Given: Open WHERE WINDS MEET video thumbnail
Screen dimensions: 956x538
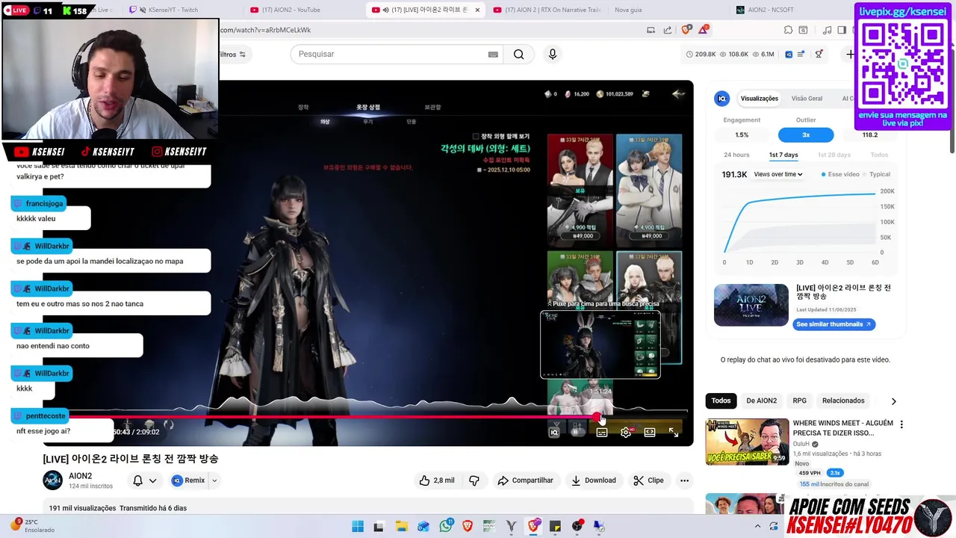Looking at the screenshot, I should tap(747, 441).
